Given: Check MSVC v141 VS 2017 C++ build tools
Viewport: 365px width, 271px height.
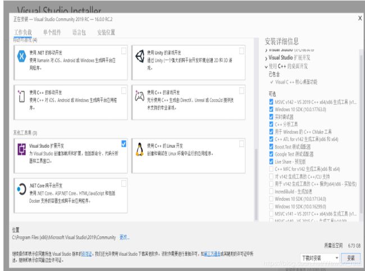Looking at the screenshot, I should tap(271, 214).
